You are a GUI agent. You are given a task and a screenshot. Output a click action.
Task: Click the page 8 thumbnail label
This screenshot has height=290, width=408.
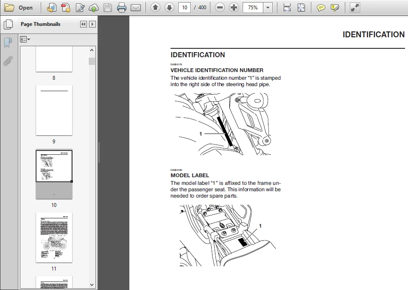[54, 78]
